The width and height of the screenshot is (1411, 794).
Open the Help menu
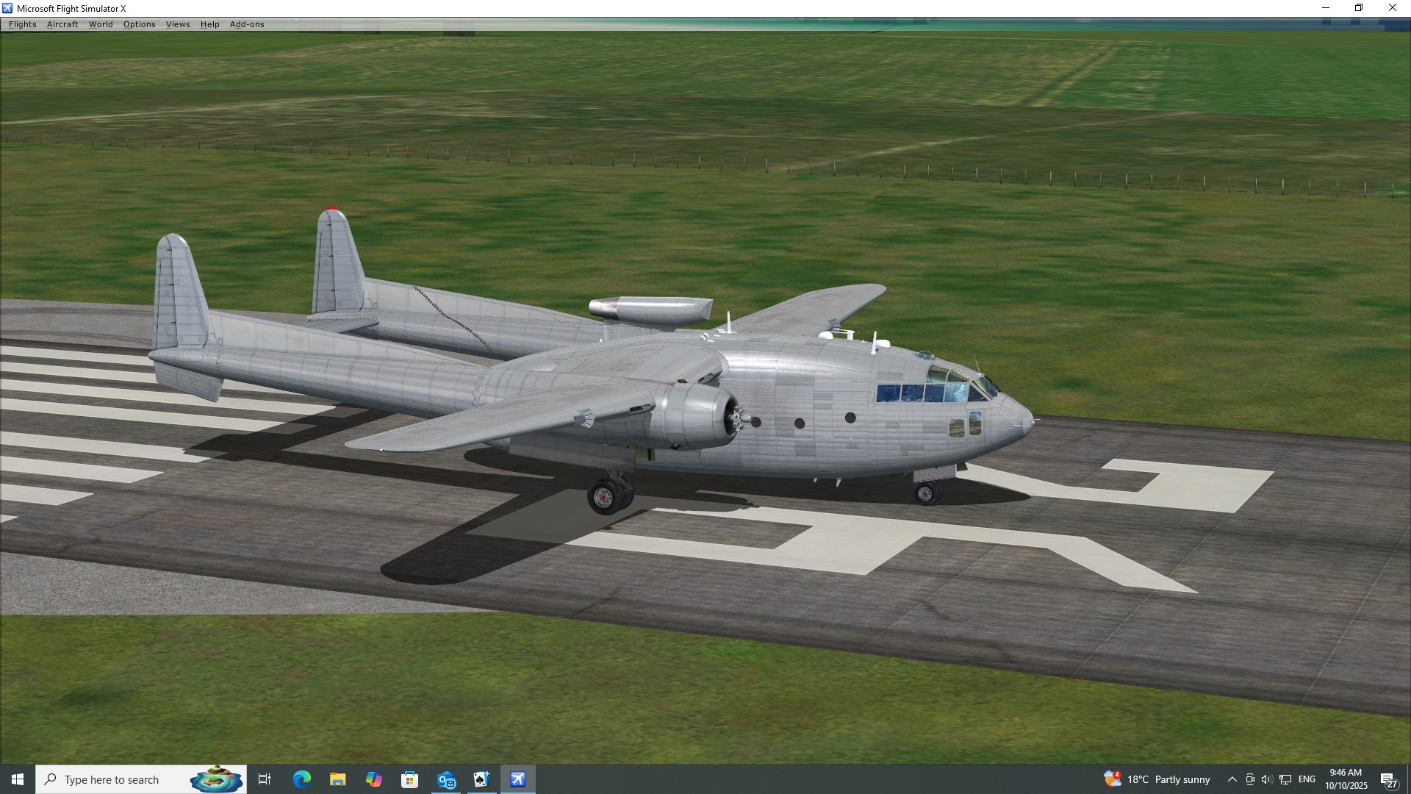pos(209,24)
